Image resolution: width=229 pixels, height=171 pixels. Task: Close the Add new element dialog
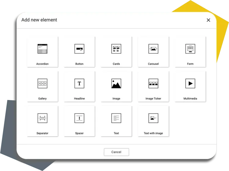coord(209,20)
